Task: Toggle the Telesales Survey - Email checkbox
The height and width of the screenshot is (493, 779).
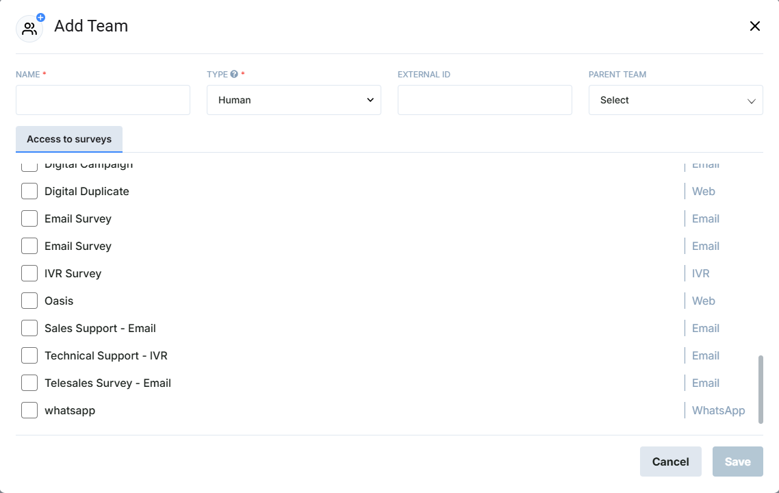Action: [x=29, y=383]
